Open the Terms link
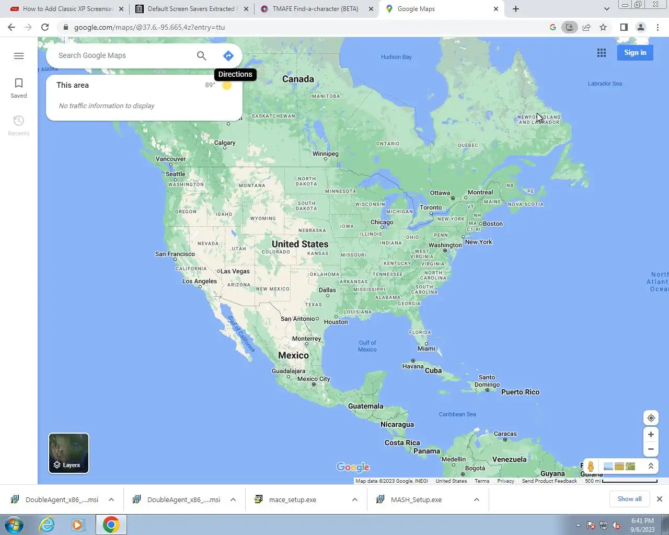Viewport: 669px width, 535px height. point(482,481)
